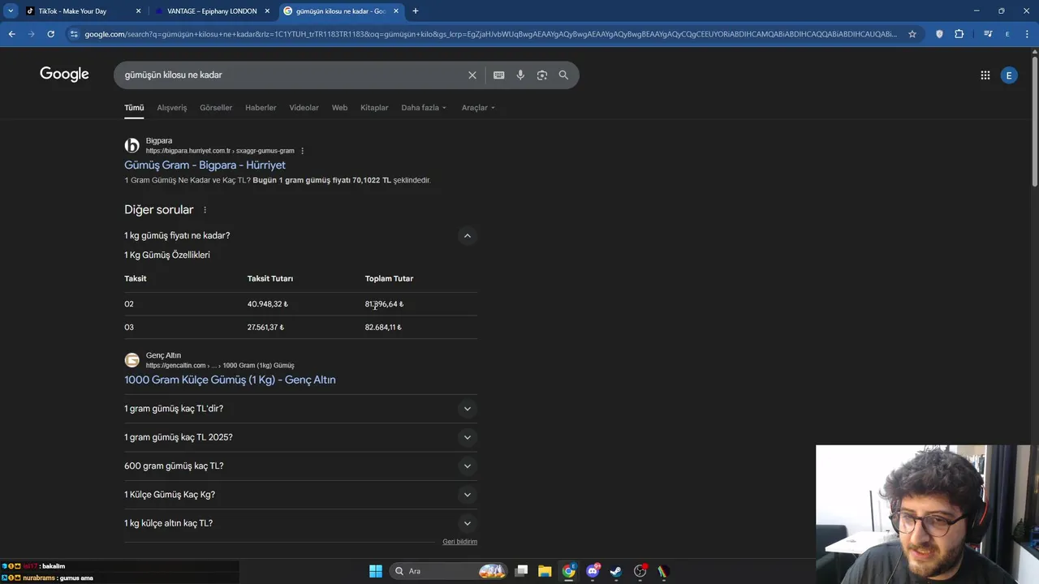This screenshot has height=584, width=1039.
Task: Open File Explorer from the taskbar
Action: pyautogui.click(x=545, y=571)
